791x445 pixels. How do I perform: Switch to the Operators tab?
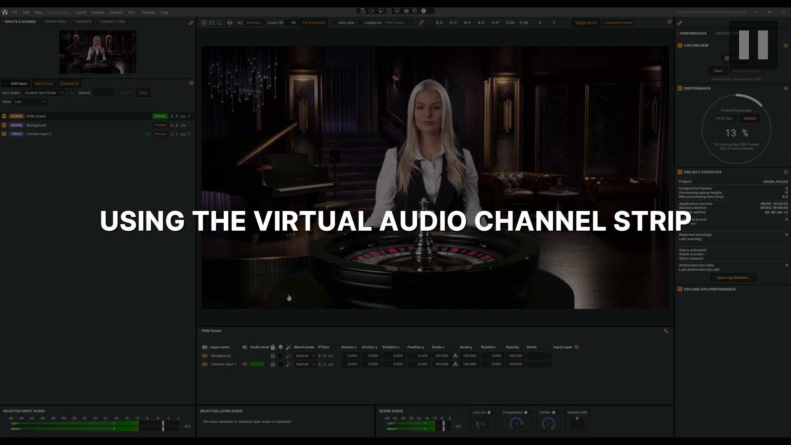[x=55, y=21]
